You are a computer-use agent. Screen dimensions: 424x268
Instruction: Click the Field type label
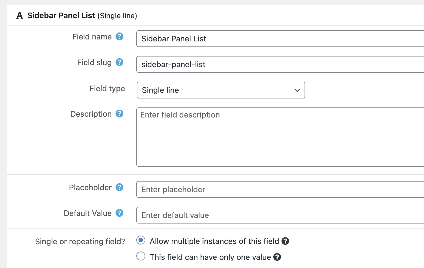pyautogui.click(x=107, y=88)
